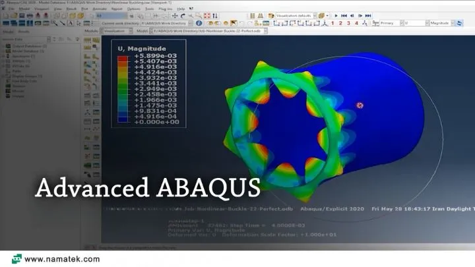Select Model Database tree item
475x267 pixels.
28,51
